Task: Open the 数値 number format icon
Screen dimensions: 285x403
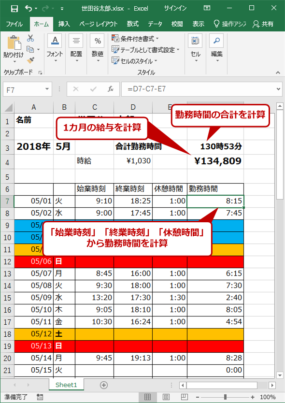Action: point(97,41)
